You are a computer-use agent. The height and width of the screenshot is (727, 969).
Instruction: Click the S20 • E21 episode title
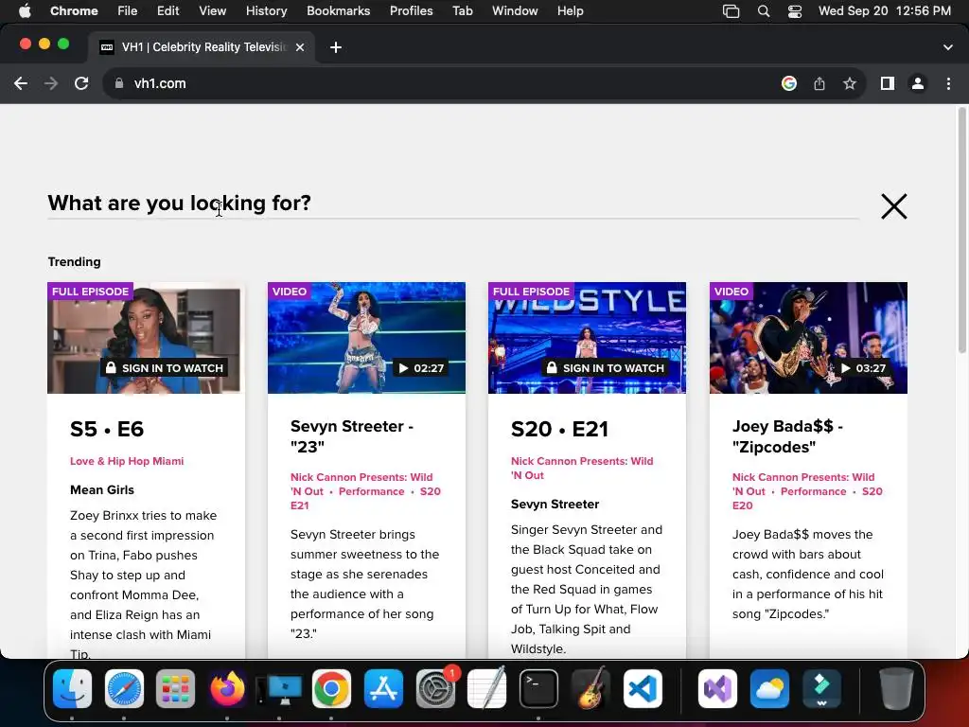pyautogui.click(x=560, y=429)
